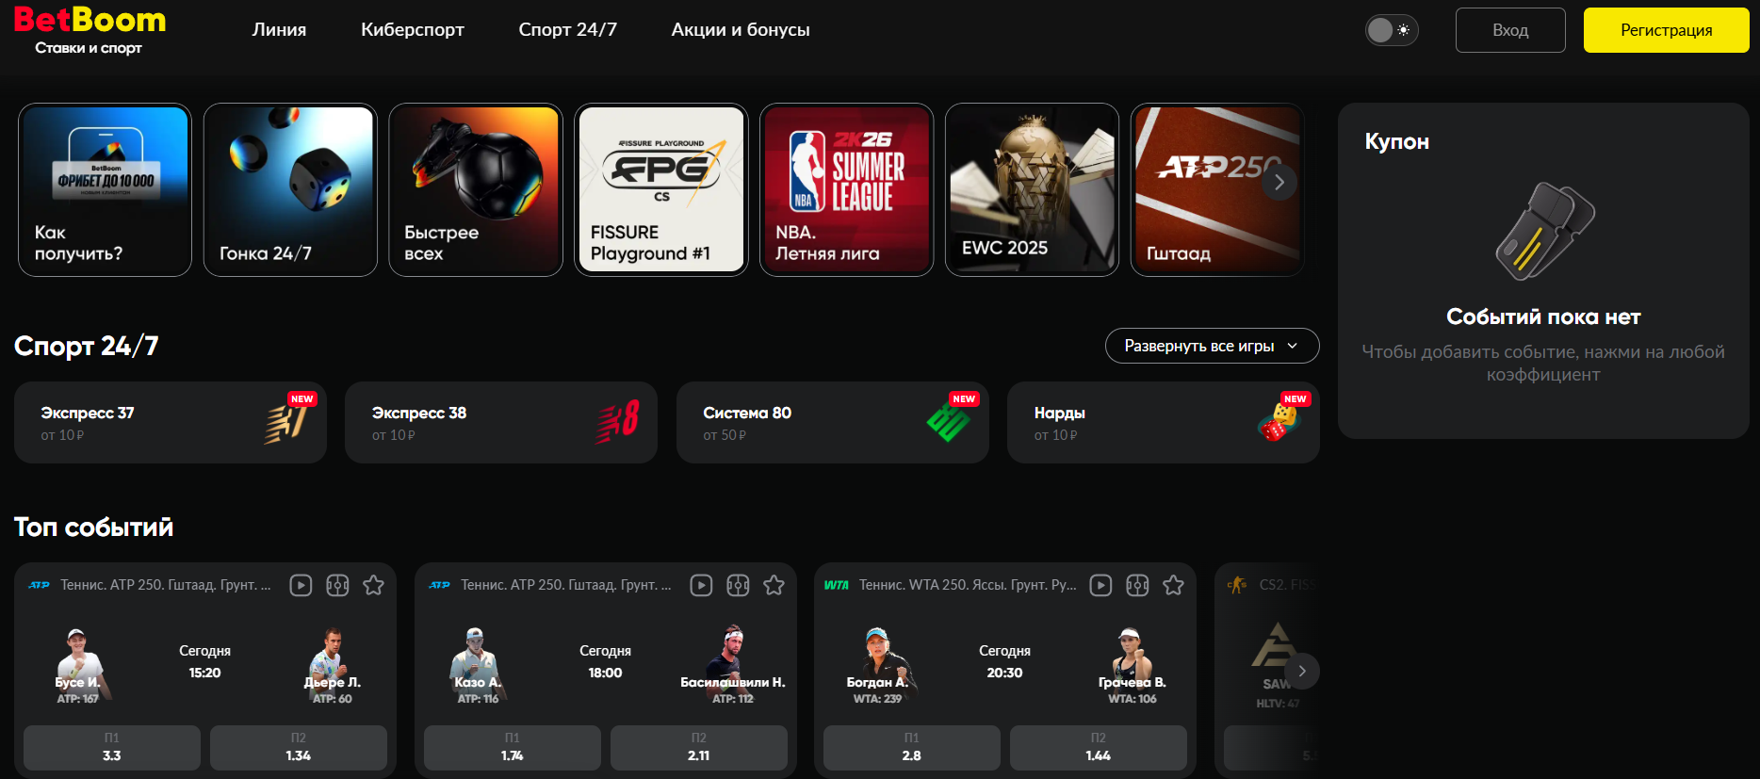Open the Гонка 24/7 card
Image resolution: width=1760 pixels, height=779 pixels.
tap(290, 189)
